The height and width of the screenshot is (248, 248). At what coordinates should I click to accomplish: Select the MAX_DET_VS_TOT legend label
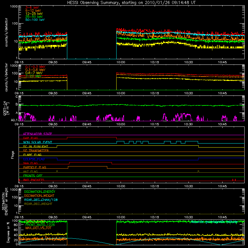[38, 228]
